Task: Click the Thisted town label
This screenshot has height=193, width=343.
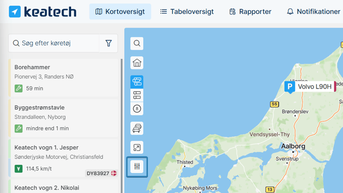Action: 185,162
